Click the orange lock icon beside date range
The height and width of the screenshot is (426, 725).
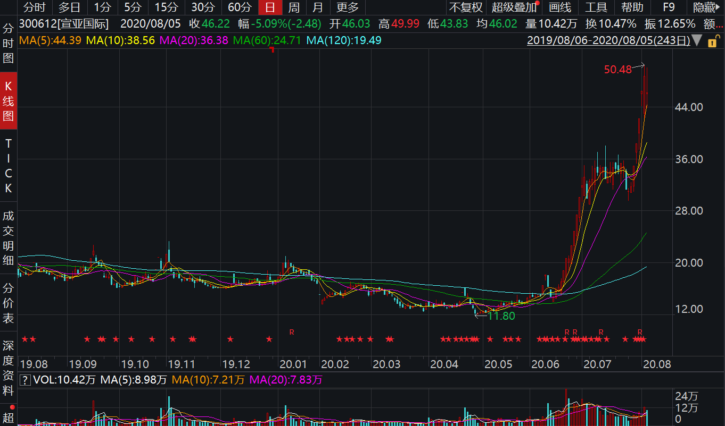pyautogui.click(x=712, y=41)
